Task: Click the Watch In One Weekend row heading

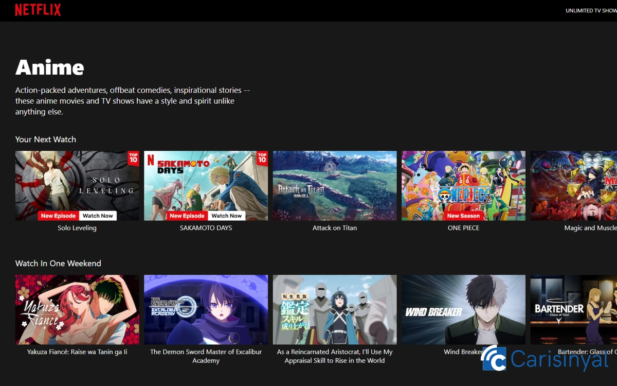Action: pos(58,263)
